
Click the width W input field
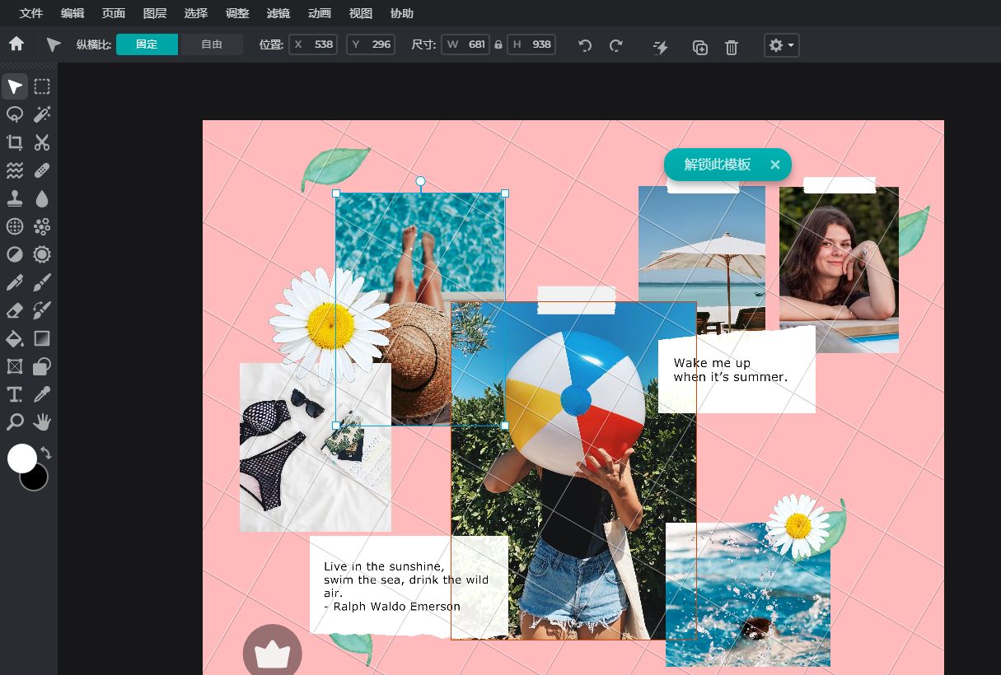tap(466, 44)
